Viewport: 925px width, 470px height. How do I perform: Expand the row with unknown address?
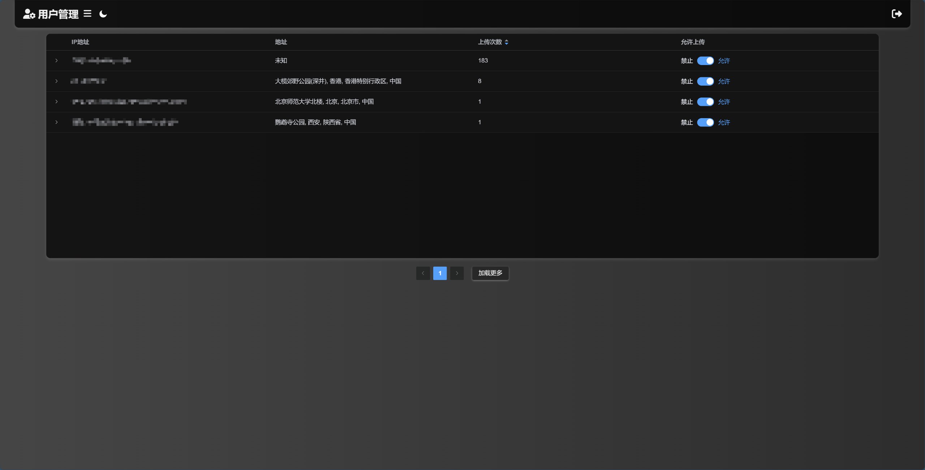tap(56, 61)
